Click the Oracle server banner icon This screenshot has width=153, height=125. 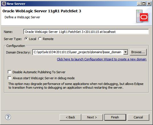tap(142, 16)
